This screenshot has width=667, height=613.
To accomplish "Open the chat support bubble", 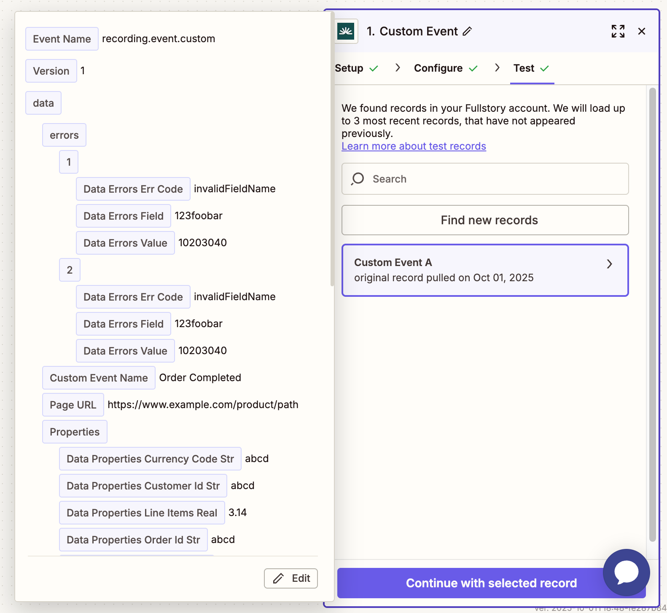I will 626,572.
